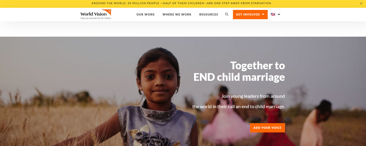Open the WHERE WE WORK menu
366x146 pixels.
pos(177,15)
